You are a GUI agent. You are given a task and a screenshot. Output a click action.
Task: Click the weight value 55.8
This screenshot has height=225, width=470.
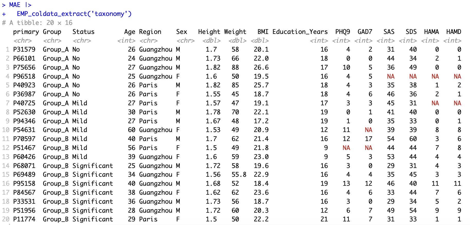click(239, 175)
